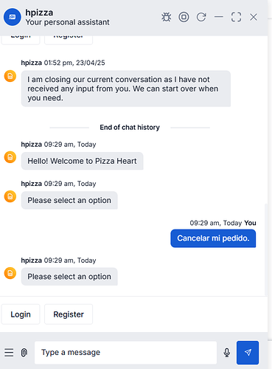
Task: Attach a file with paperclip icon
Action: [x=24, y=352]
